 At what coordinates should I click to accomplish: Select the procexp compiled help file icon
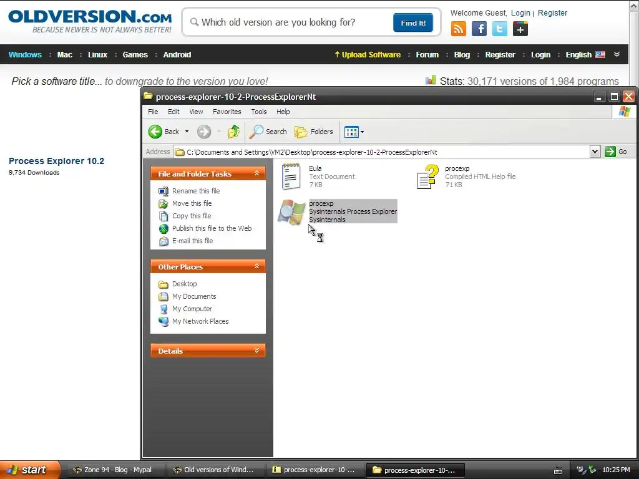coord(427,177)
